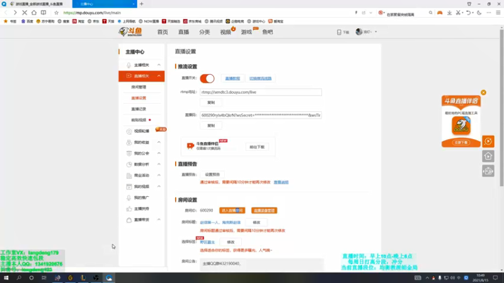Go to 首页 in the site navigation
Viewport: 504px width, 283px height.
tap(163, 32)
